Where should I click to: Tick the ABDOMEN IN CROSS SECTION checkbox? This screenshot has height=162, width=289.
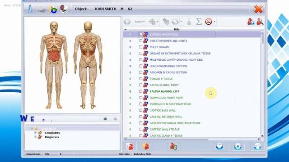tap(140, 72)
